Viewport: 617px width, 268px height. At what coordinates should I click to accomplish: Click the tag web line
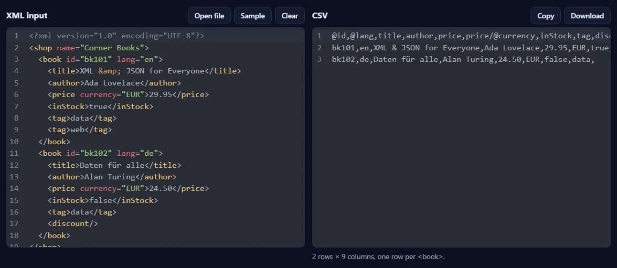point(80,130)
